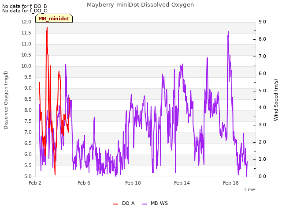This screenshot has width=282, height=212.
Task: Click the wind speed peak on Feb 18
Action: point(228,31)
